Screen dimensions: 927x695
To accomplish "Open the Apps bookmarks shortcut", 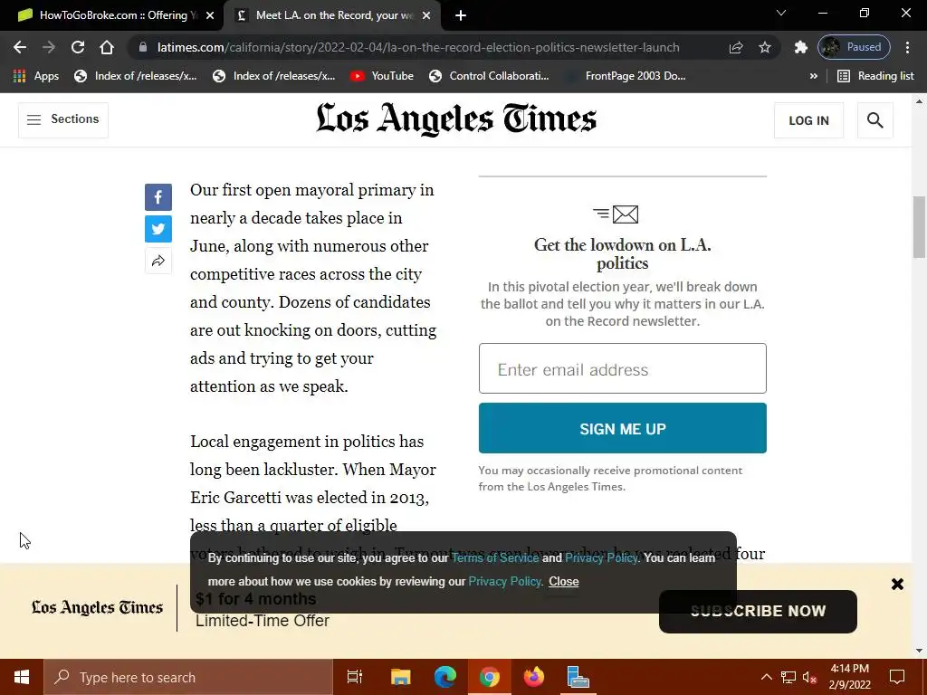I will coord(36,76).
